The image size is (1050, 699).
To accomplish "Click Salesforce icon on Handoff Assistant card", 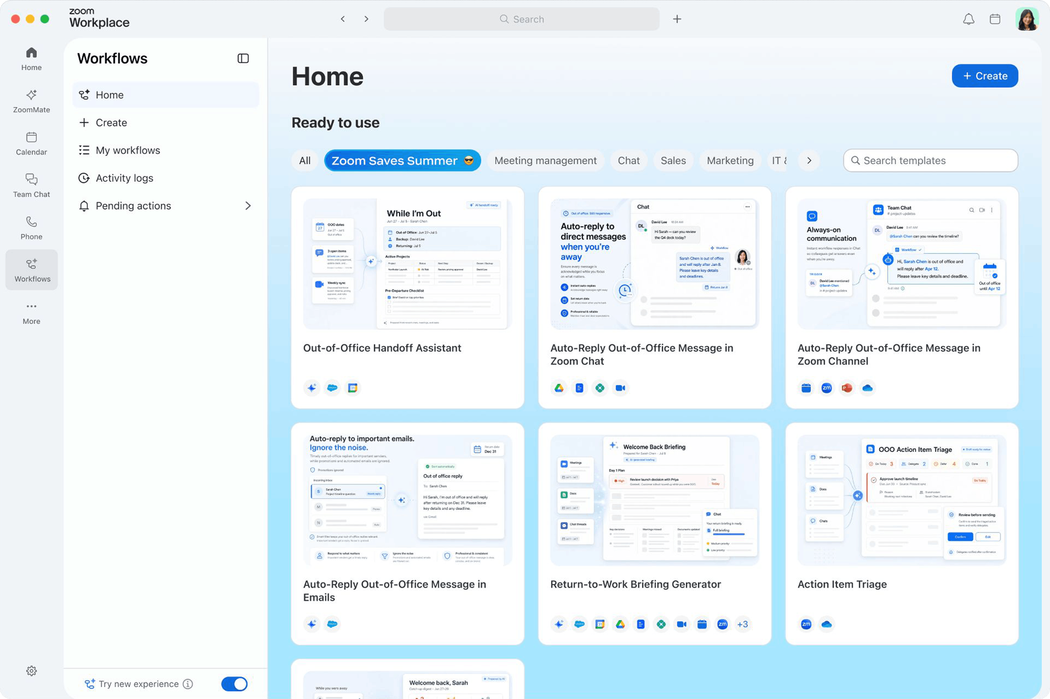I will click(x=332, y=388).
